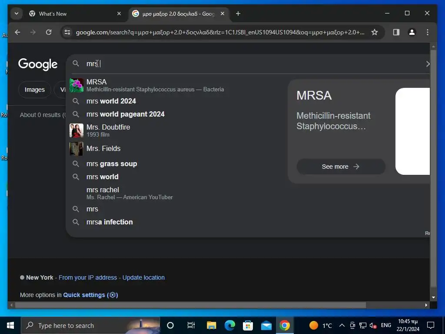445x334 pixels.
Task: Click the muted volume tray icon
Action: 373,325
